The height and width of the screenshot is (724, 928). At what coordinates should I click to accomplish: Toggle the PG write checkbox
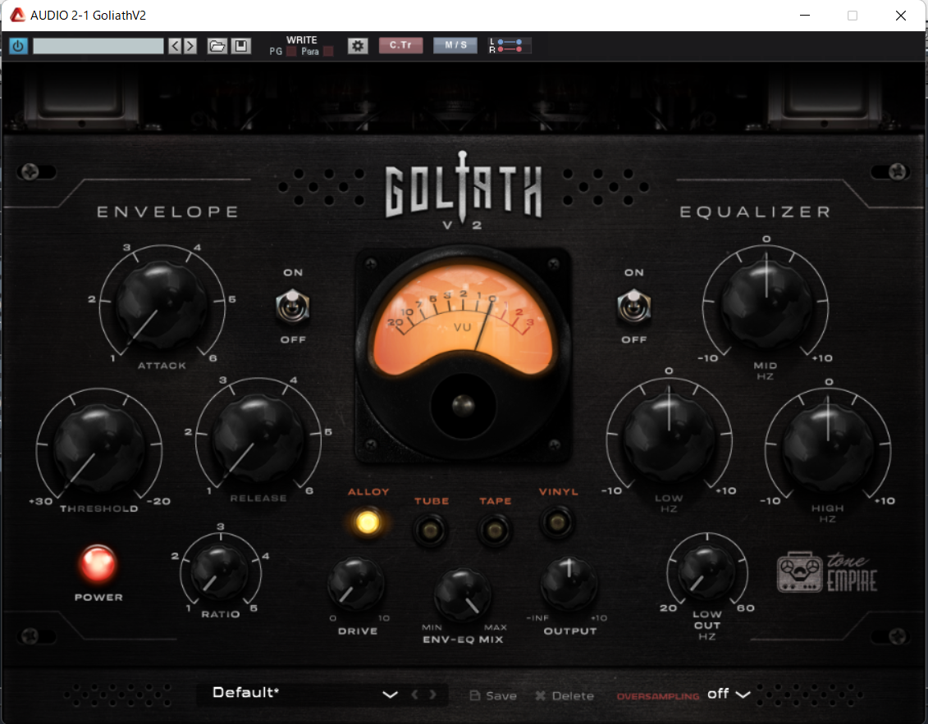pos(291,52)
